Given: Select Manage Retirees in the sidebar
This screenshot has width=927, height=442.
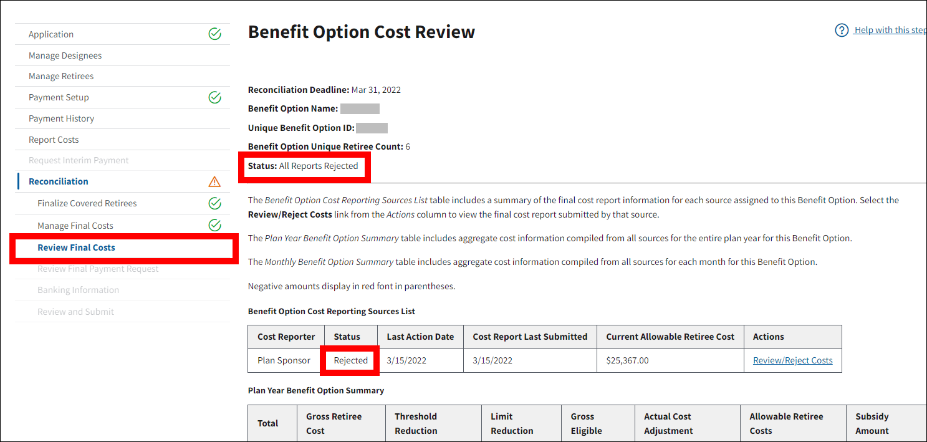Looking at the screenshot, I should 61,76.
